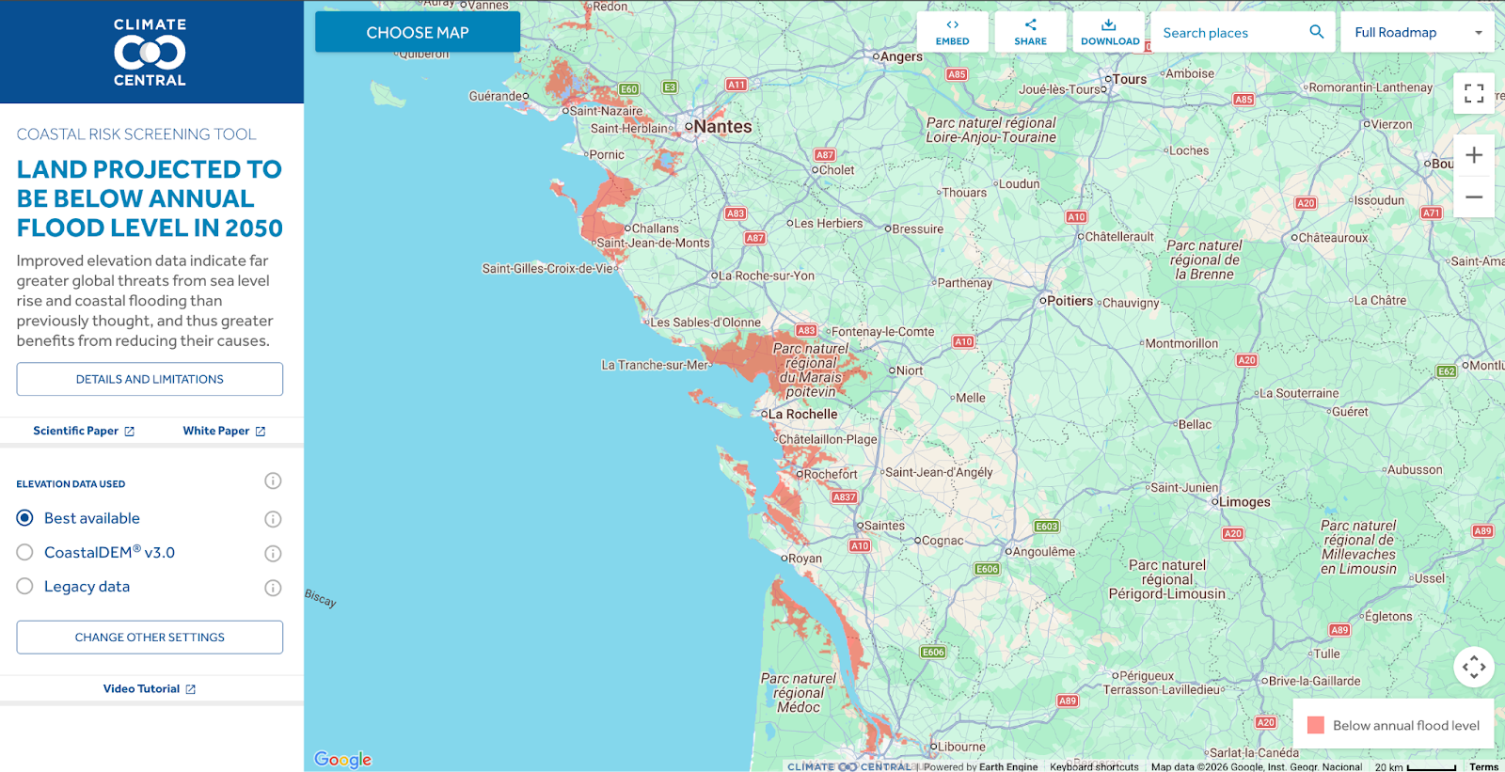Click White Paper external link icon
1505x772 pixels.
click(261, 432)
